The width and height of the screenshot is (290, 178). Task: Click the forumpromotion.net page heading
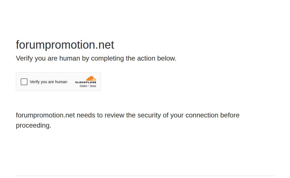coord(65,45)
